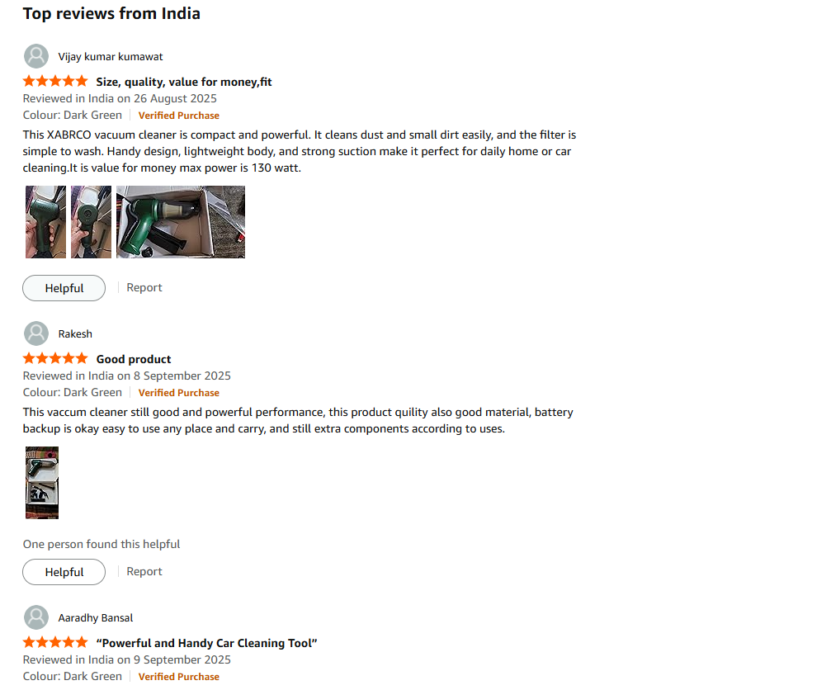This screenshot has height=690, width=831.
Task: Open the Aaradhy Bansal profile name
Action: coord(96,618)
